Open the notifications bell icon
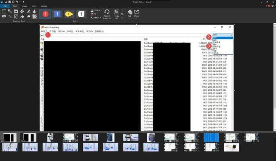Image resolution: width=276 pixels, height=161 pixels. [269, 6]
